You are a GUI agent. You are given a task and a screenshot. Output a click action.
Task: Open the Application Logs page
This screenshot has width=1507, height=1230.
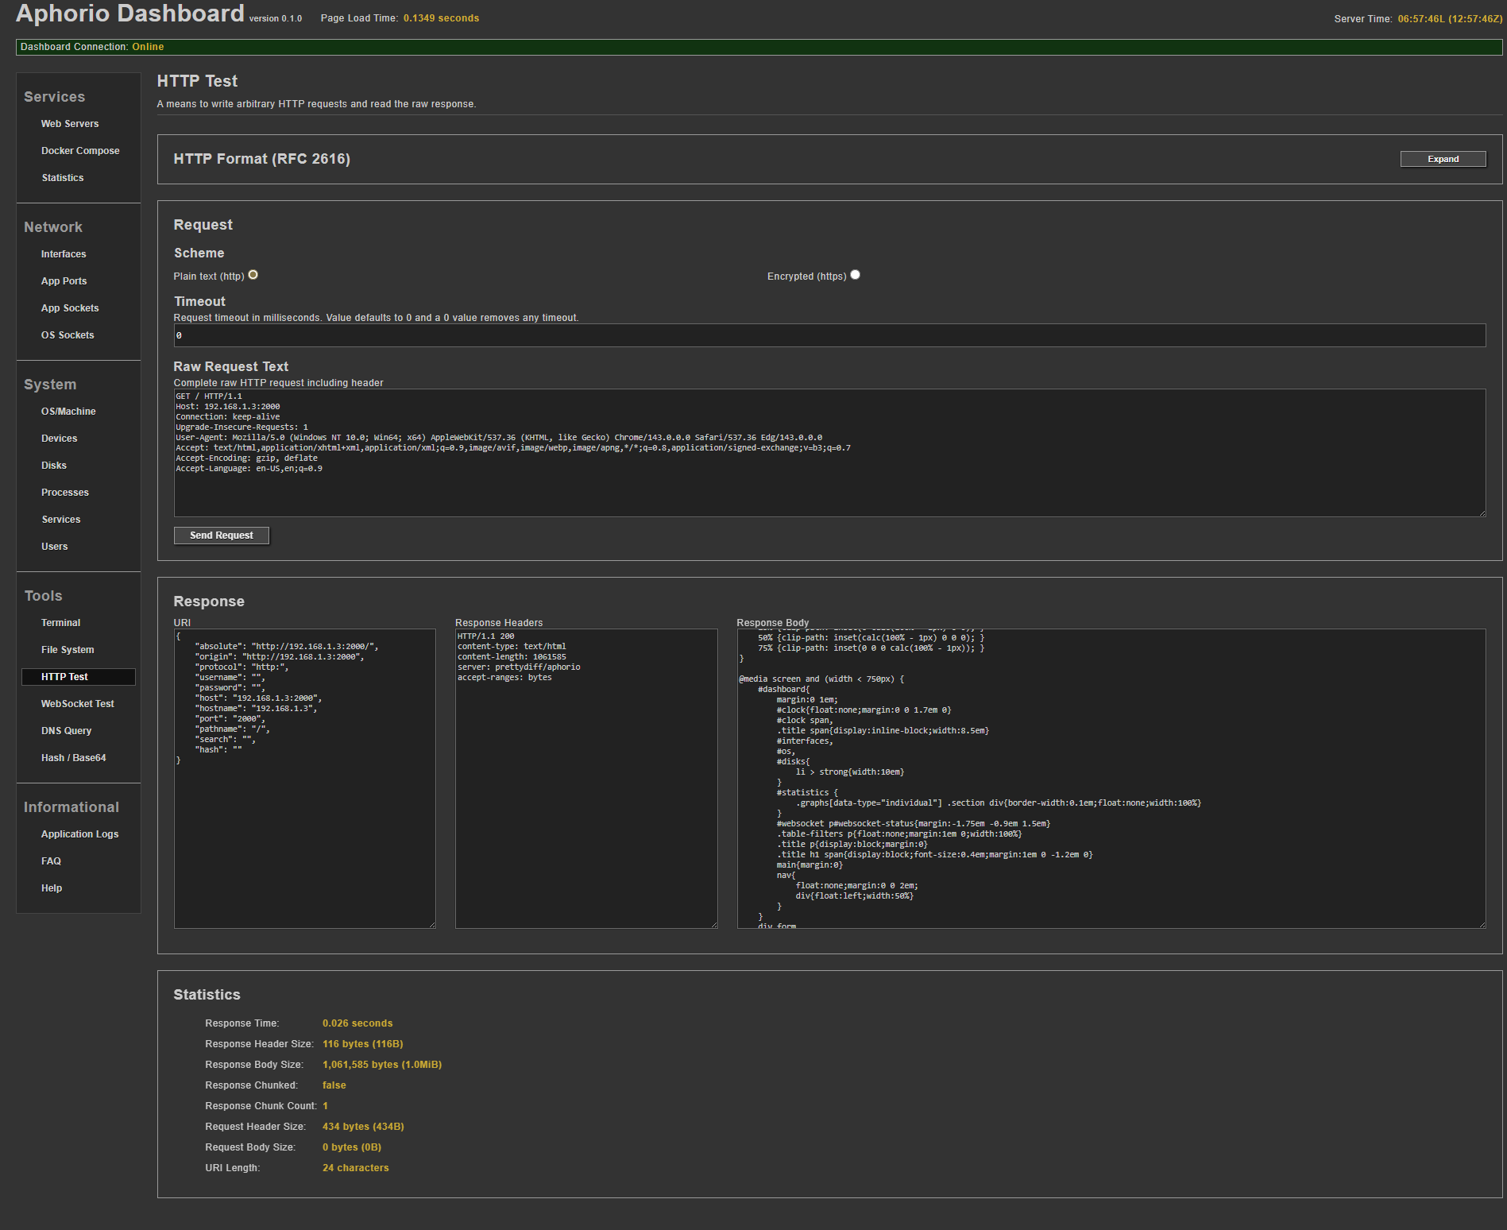pyautogui.click(x=79, y=834)
